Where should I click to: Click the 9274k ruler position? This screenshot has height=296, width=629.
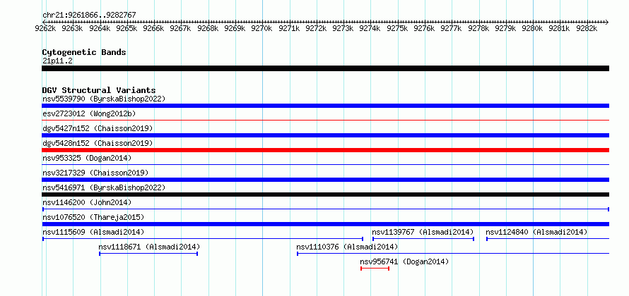click(x=370, y=29)
